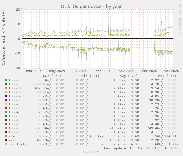Screen dimensions: 183x156
Task: Click the loop2 lime color swatch
Action: (x=6, y=104)
